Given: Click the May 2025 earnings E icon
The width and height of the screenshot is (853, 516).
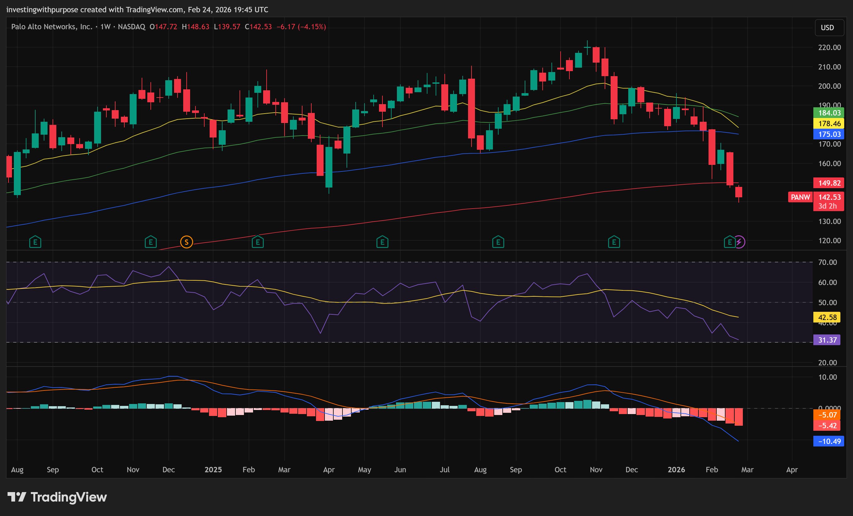Looking at the screenshot, I should click(x=382, y=242).
